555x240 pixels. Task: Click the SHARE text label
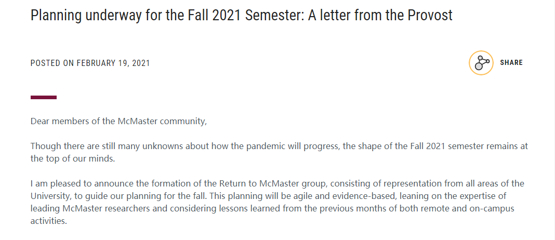[x=511, y=63]
